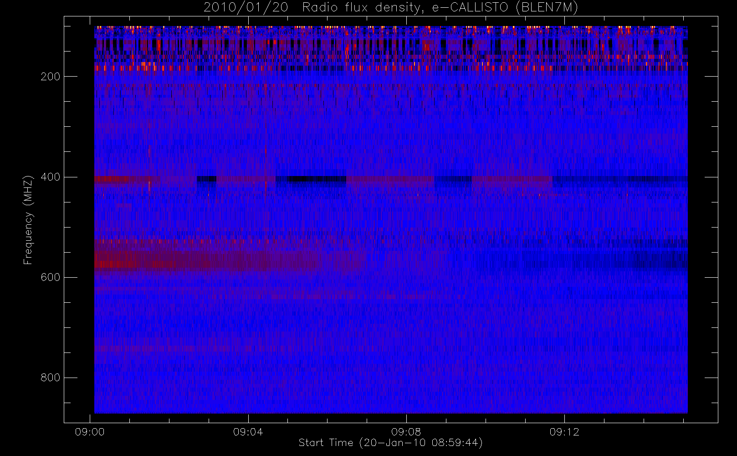
Task: Click the e-CALLISTO (BLEN7M) title label
Action: [505, 8]
